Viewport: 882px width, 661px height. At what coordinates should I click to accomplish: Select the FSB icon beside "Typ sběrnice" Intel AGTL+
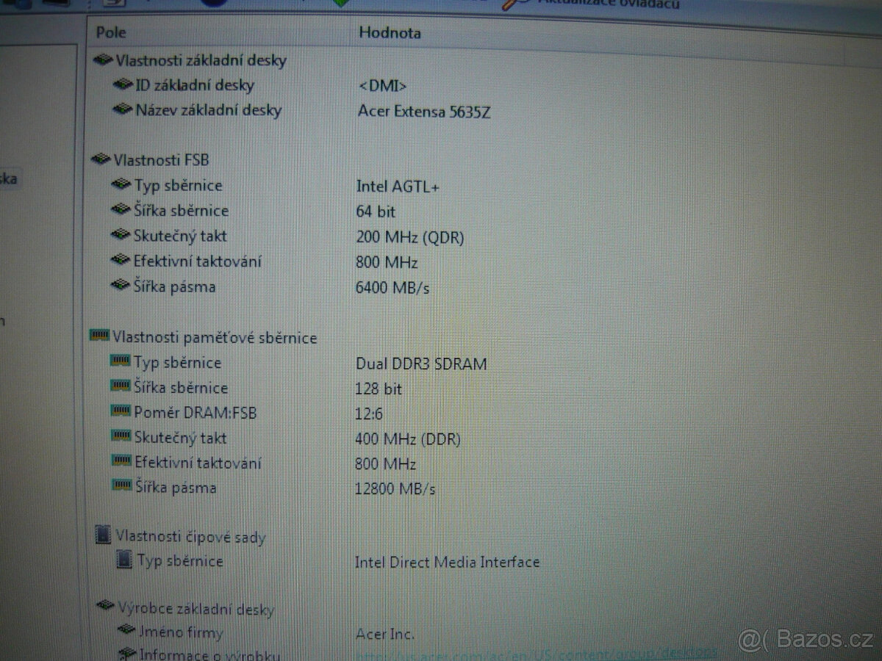[x=120, y=185]
